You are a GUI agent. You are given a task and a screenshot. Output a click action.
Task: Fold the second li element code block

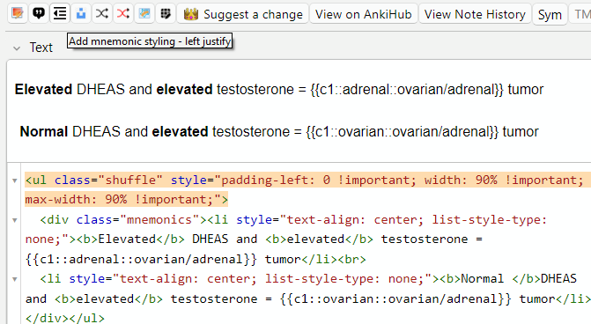pos(15,279)
